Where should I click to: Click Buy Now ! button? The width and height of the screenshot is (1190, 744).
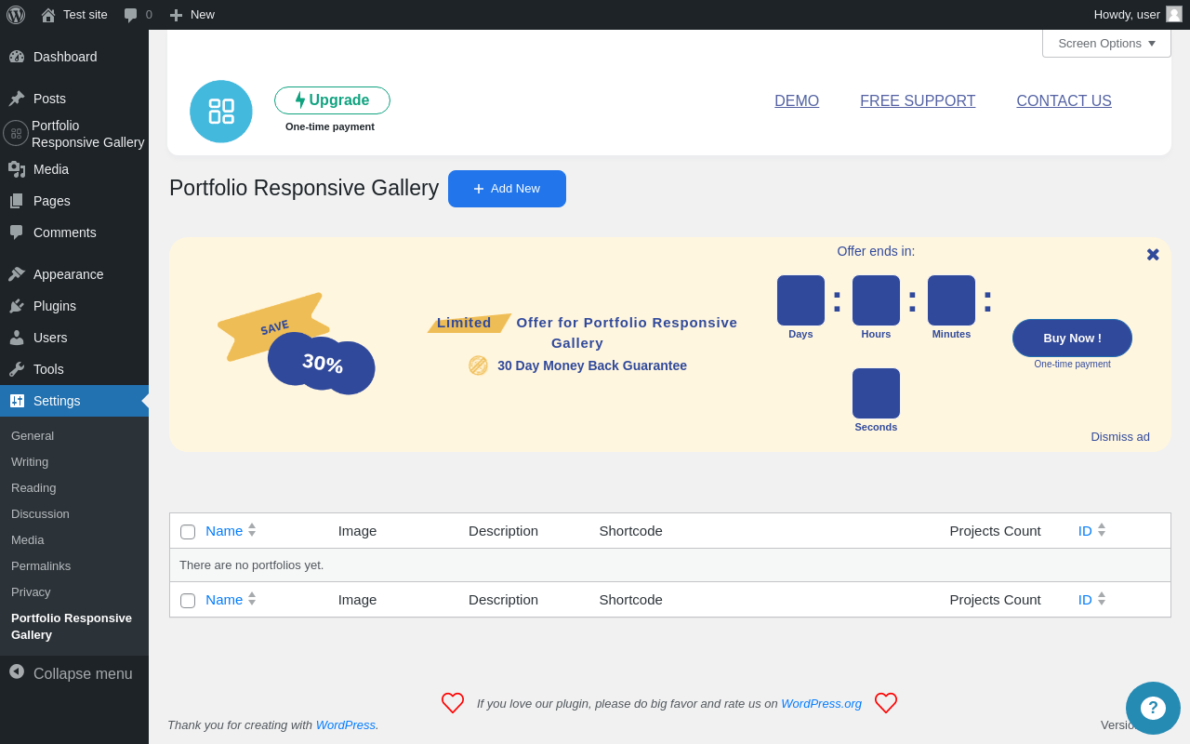tap(1072, 338)
